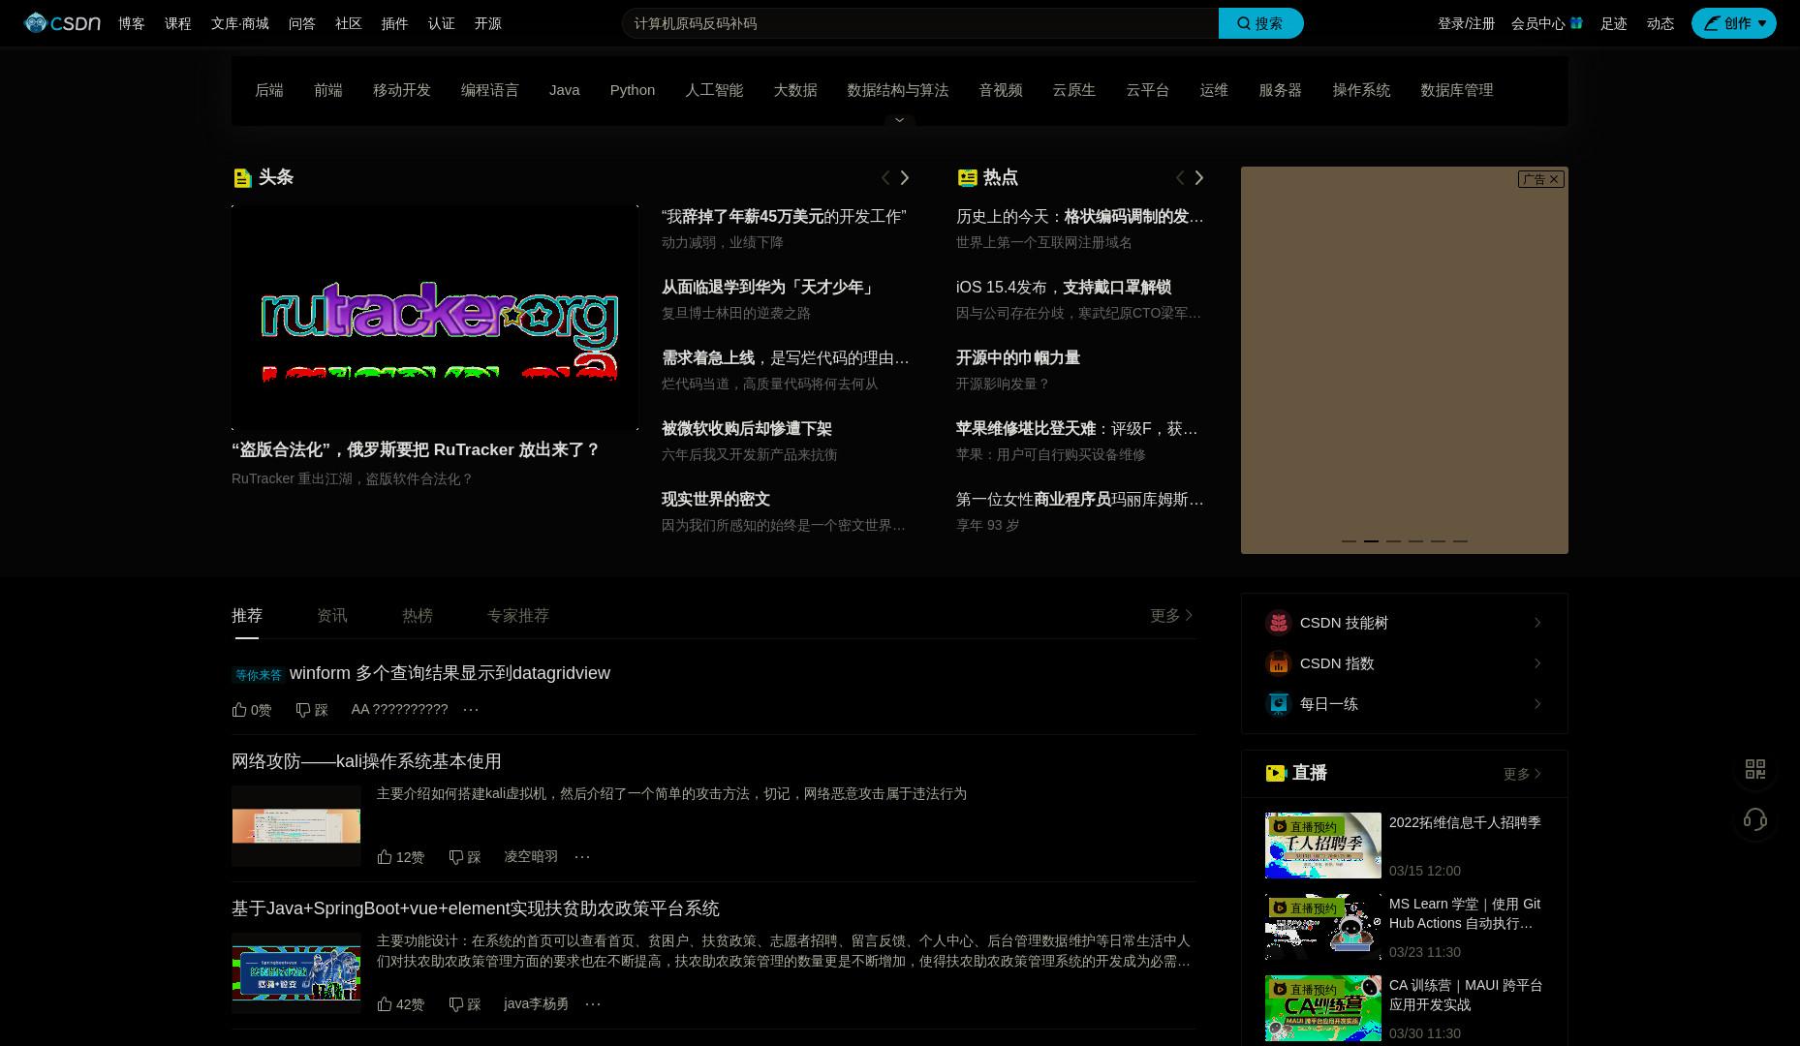Open author java李杨勇 profile
Screen dimensions: 1800x1046
pos(537,1004)
